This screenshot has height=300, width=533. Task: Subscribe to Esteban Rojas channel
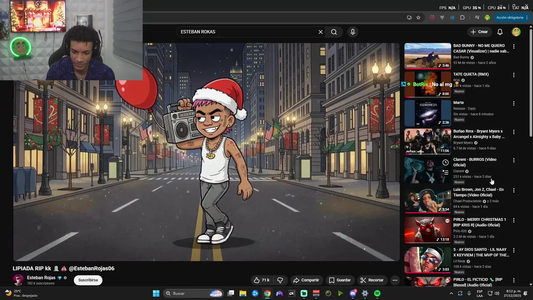[x=88, y=280]
